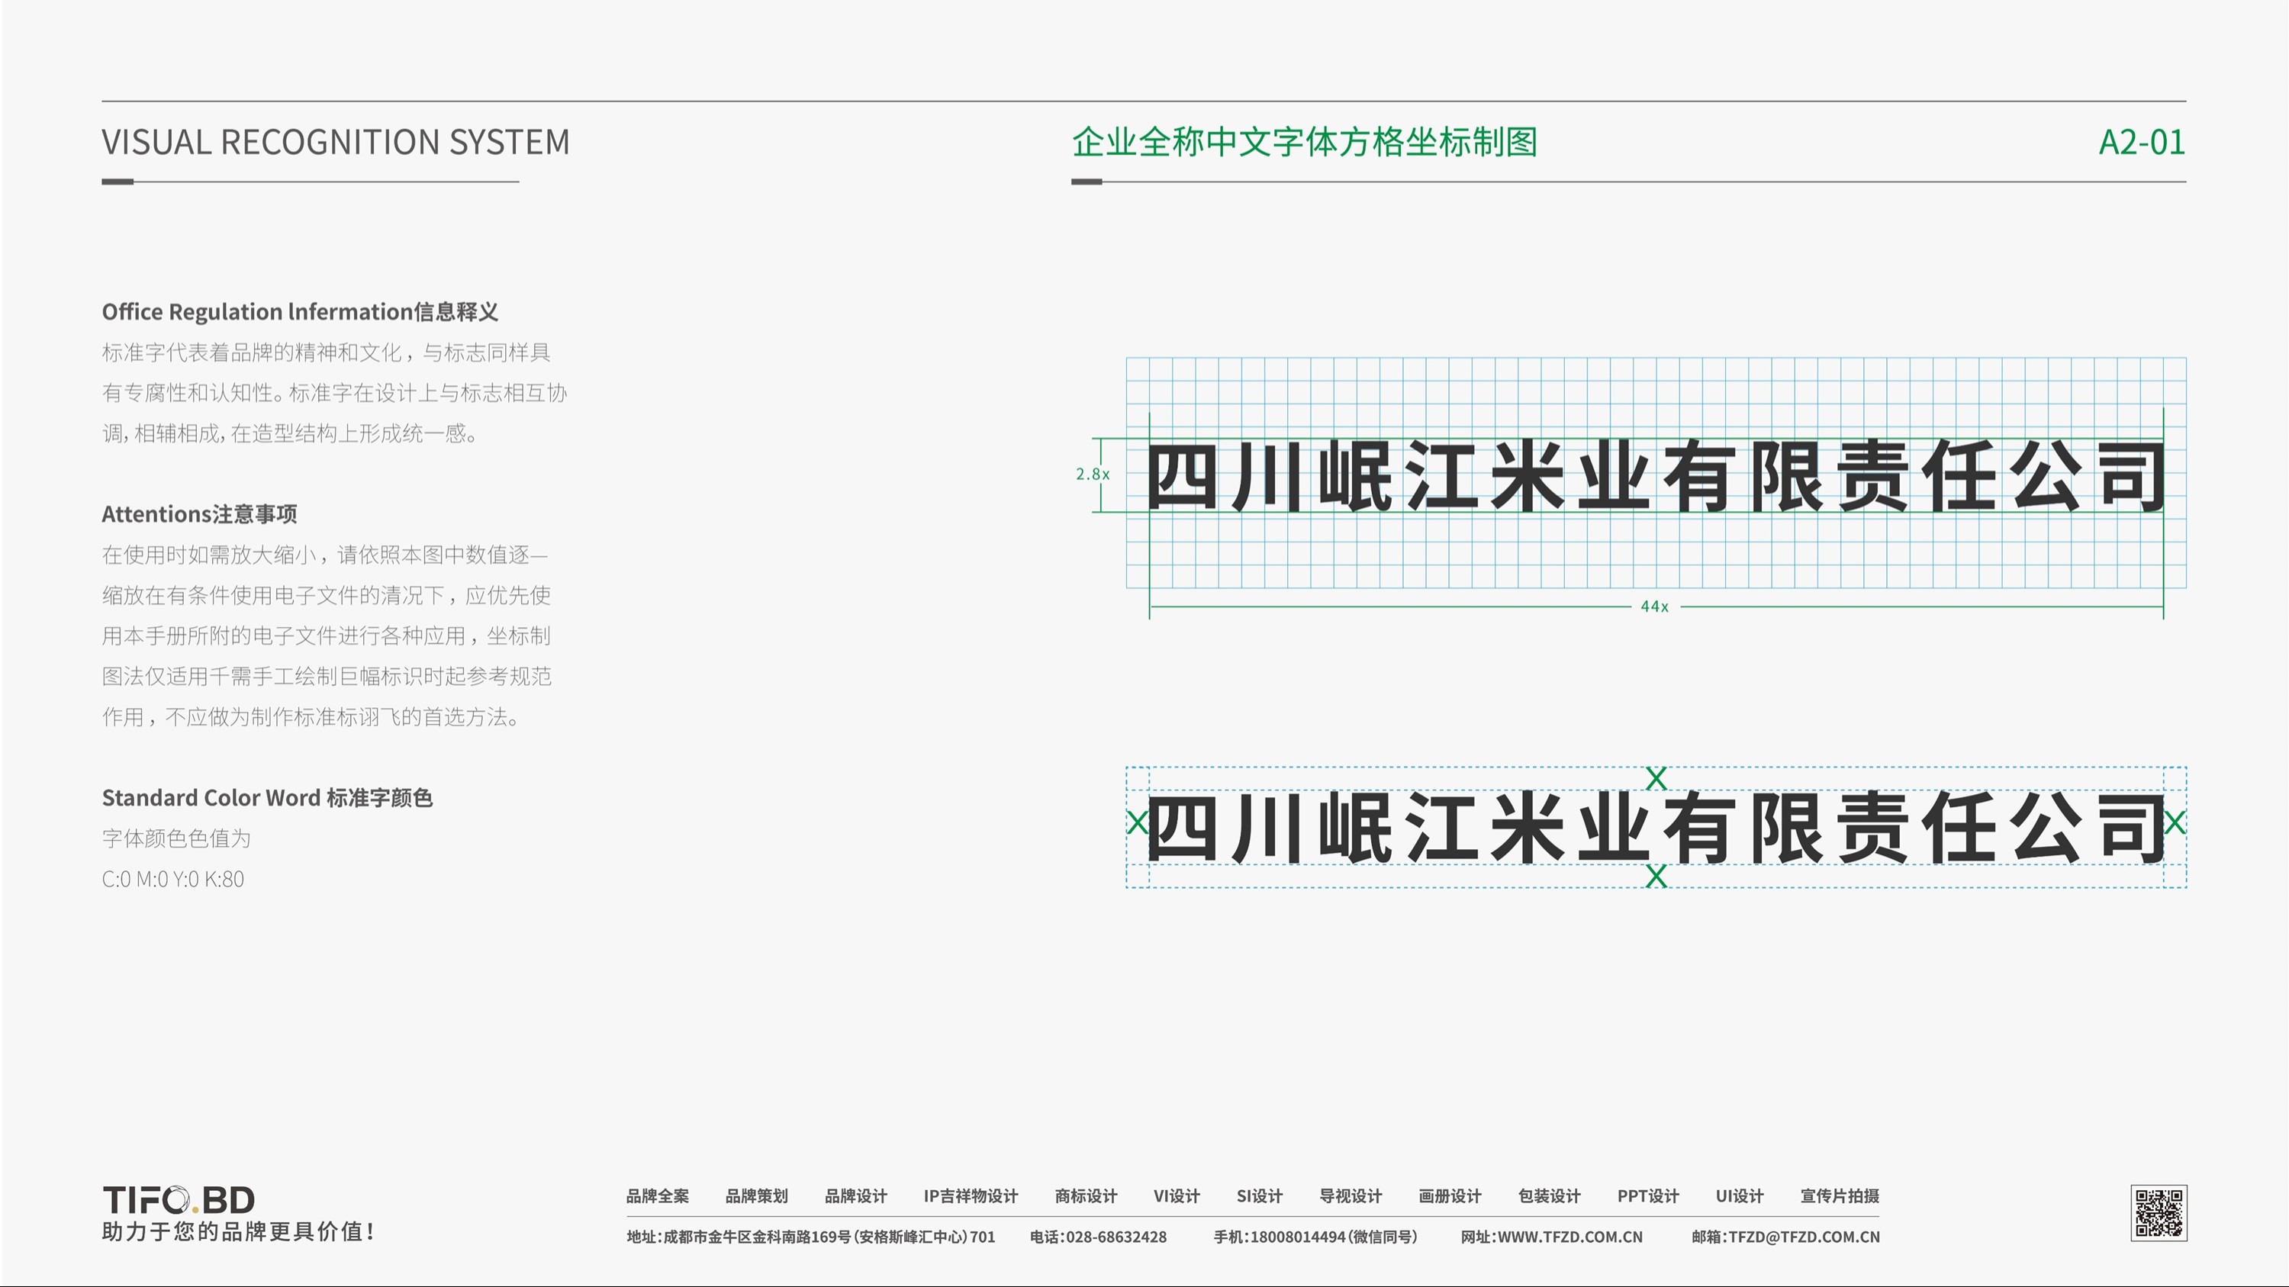Click the page code A2-01

pyautogui.click(x=2142, y=142)
